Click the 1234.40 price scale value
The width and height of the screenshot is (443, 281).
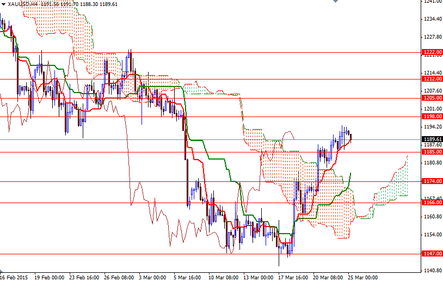[432, 19]
